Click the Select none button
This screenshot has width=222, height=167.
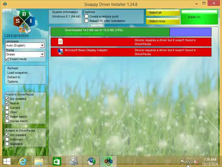click(163, 21)
